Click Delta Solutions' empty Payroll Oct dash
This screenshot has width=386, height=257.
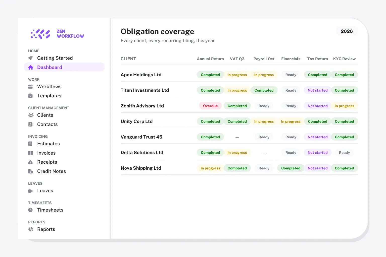(264, 153)
